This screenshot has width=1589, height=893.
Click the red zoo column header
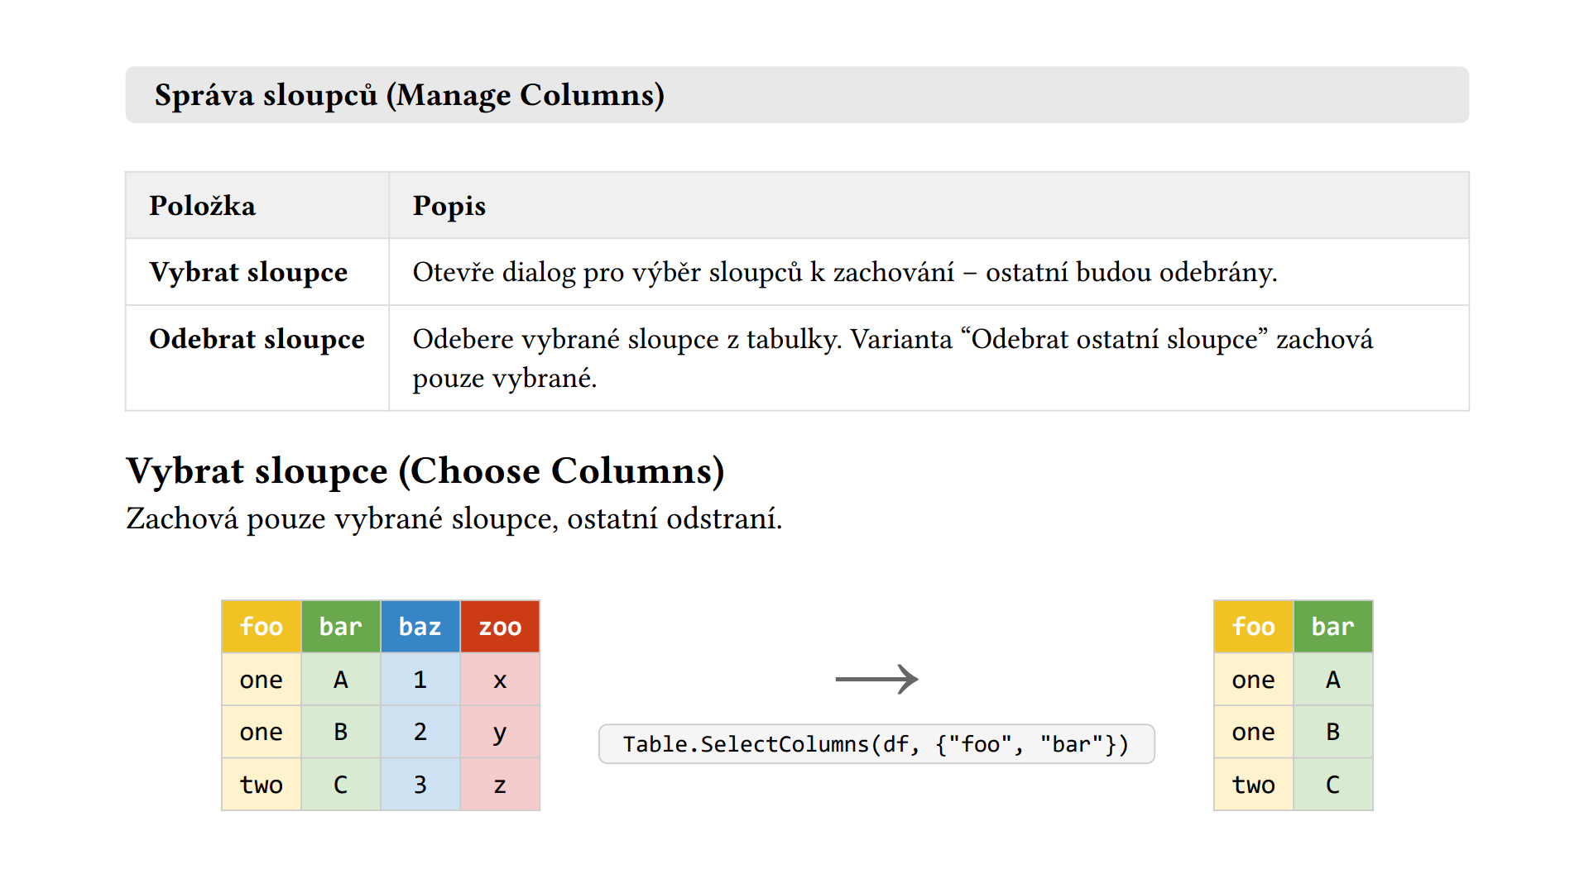click(x=500, y=627)
